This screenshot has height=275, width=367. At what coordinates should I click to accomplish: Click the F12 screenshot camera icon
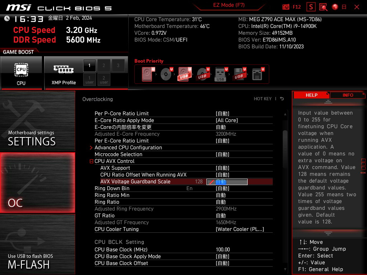tap(286, 7)
